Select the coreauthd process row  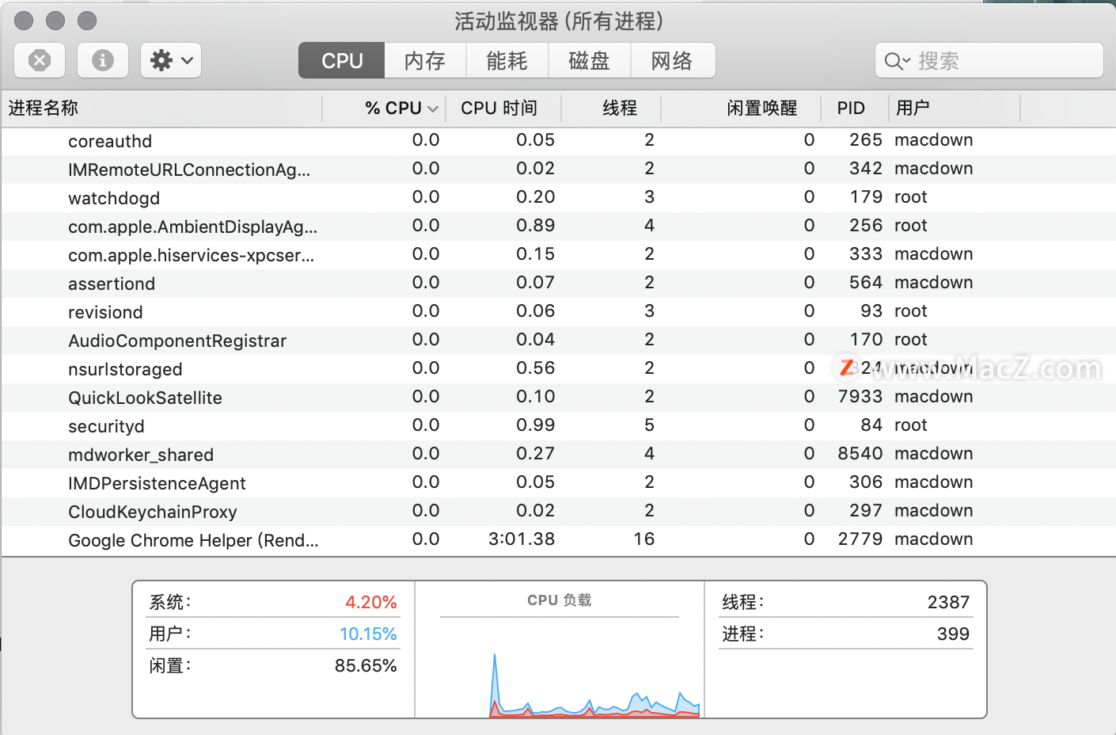(558, 140)
